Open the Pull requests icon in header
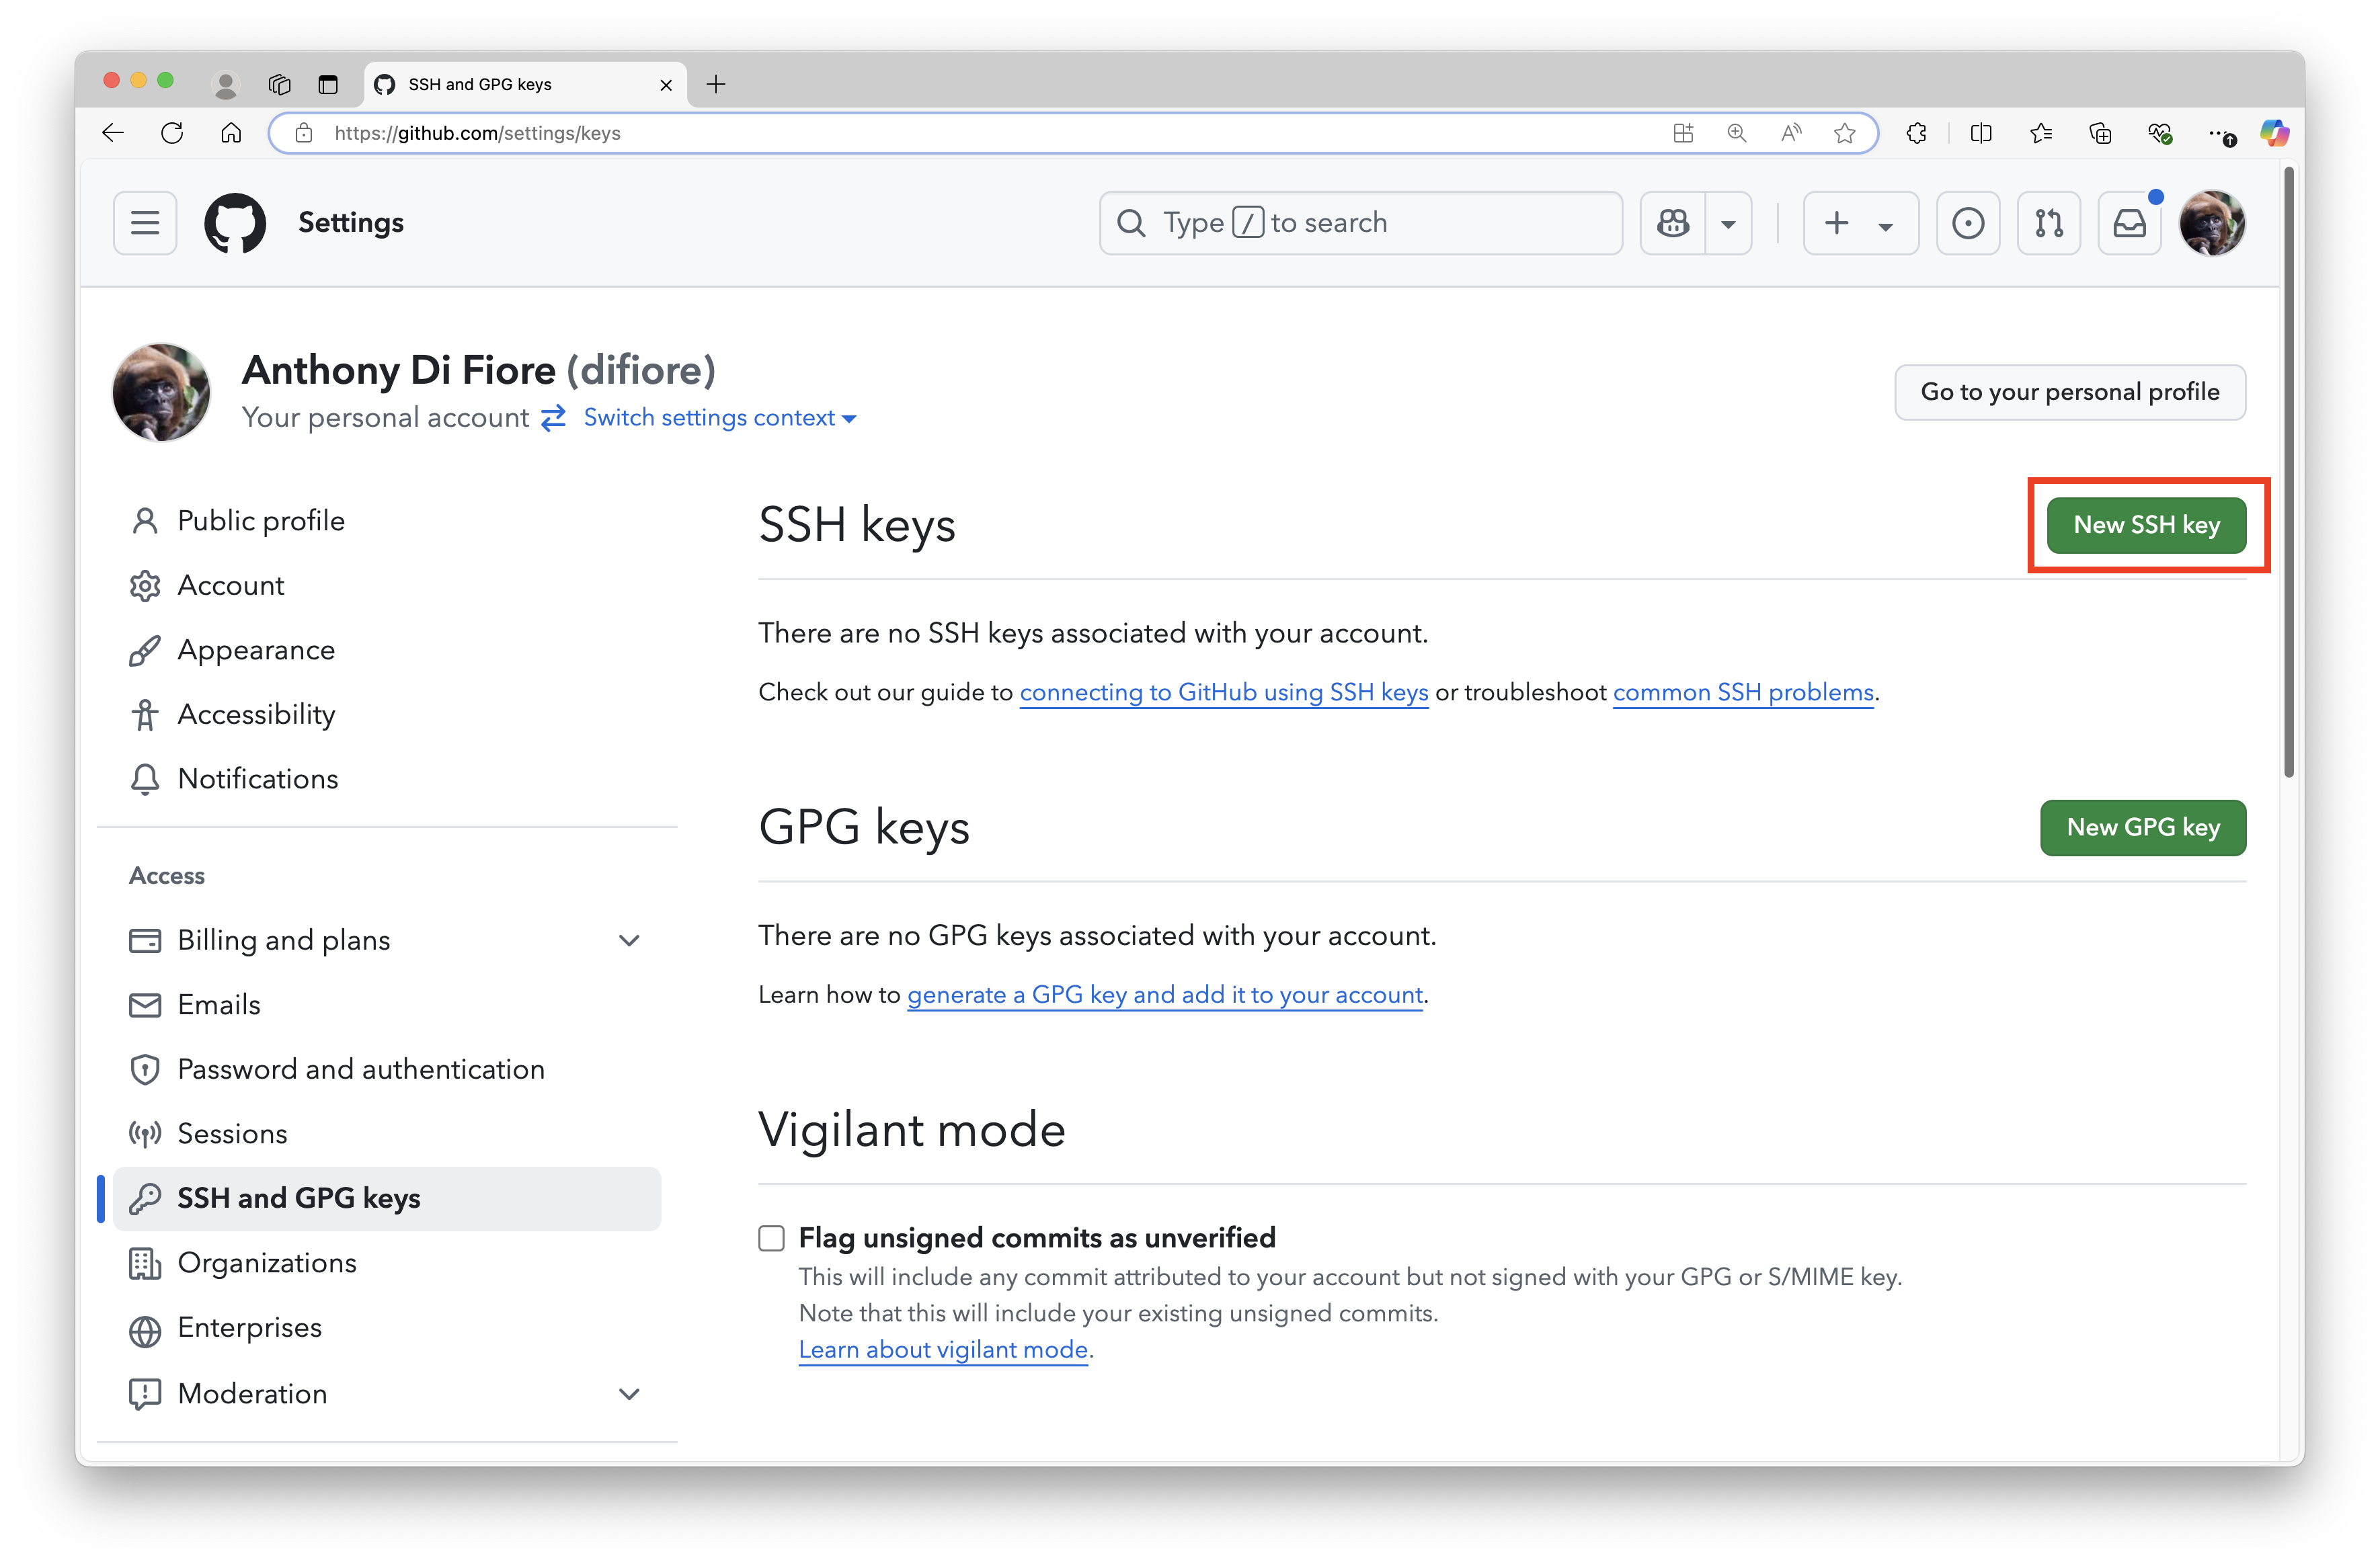2380x1566 pixels. (2048, 222)
